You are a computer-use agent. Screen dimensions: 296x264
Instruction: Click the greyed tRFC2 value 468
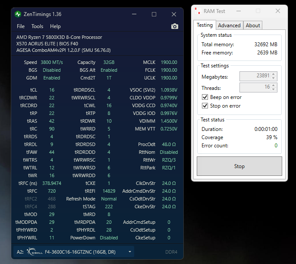coord(52,199)
